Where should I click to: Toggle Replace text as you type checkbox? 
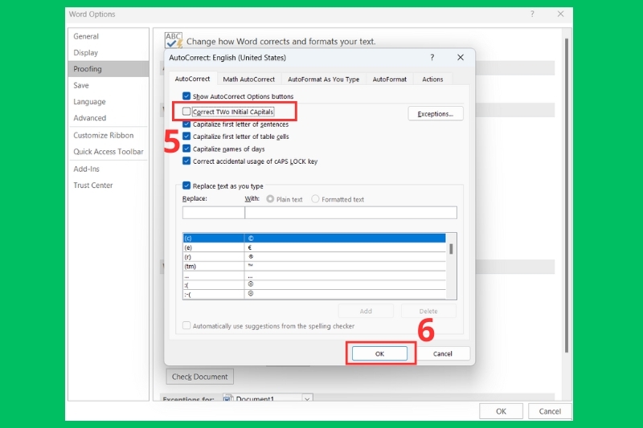[x=186, y=185]
